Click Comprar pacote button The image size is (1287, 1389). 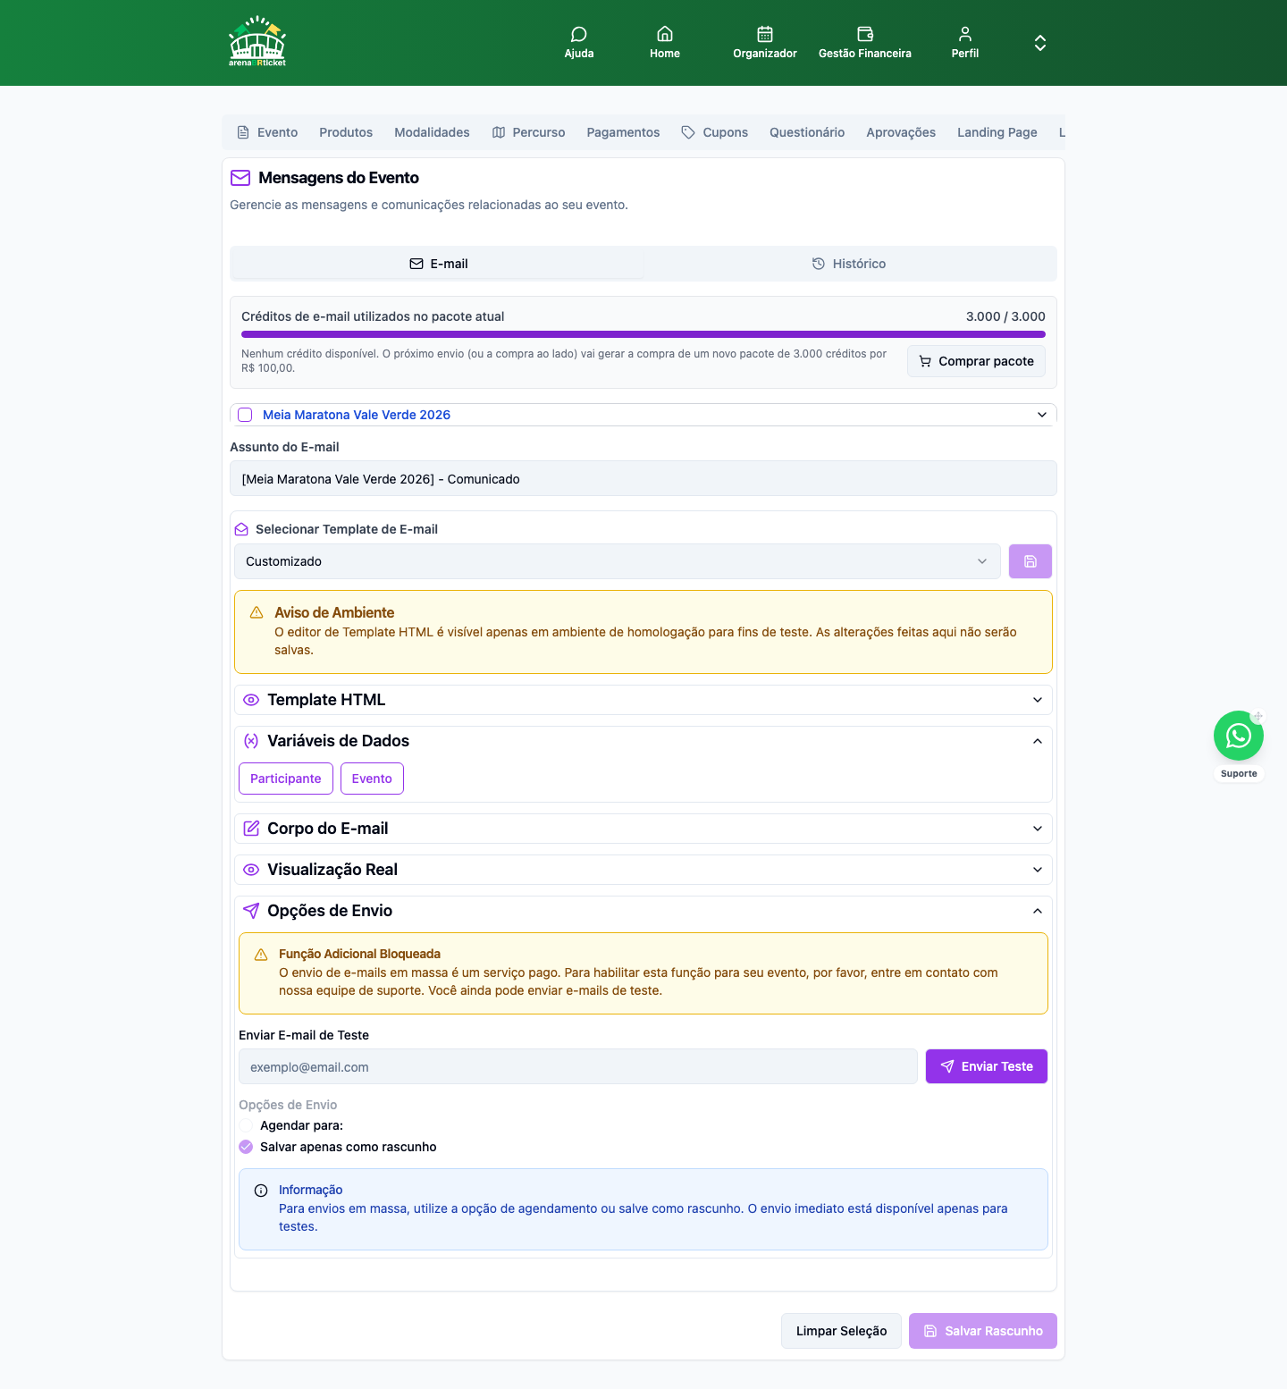(x=976, y=361)
